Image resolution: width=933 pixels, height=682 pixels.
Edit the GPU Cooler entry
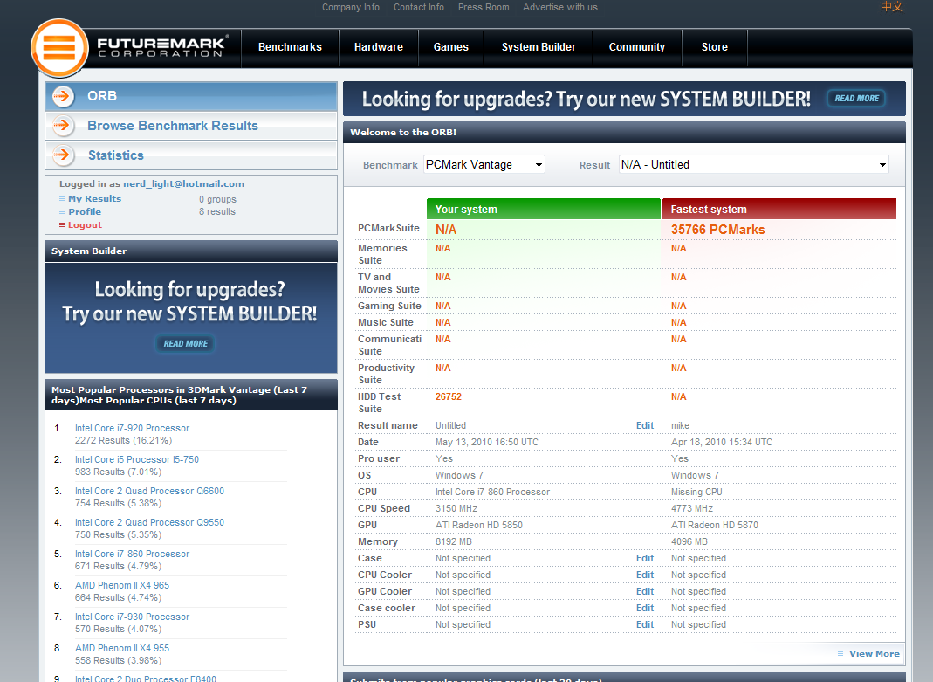coord(645,591)
